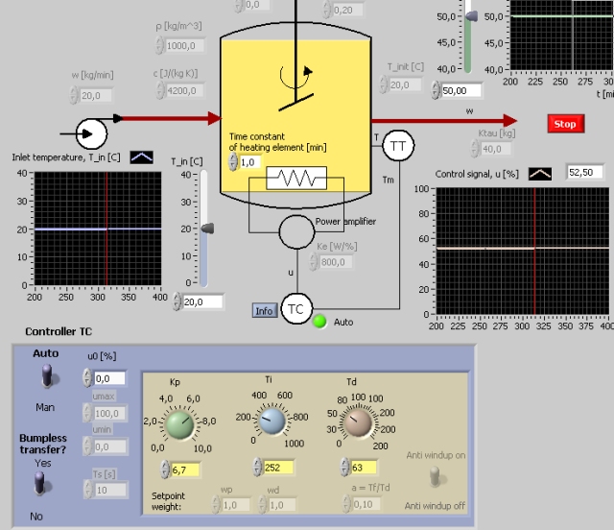Image resolution: width=614 pixels, height=530 pixels.
Task: Click the density field showing 1000,0
Action: [184, 46]
